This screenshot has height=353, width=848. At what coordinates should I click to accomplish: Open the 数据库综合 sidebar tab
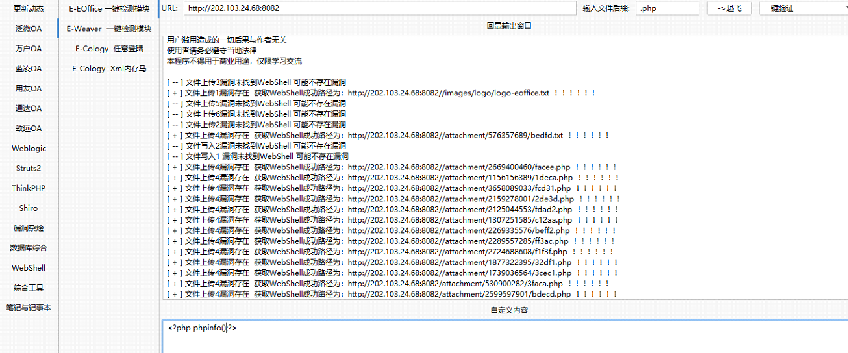point(29,248)
